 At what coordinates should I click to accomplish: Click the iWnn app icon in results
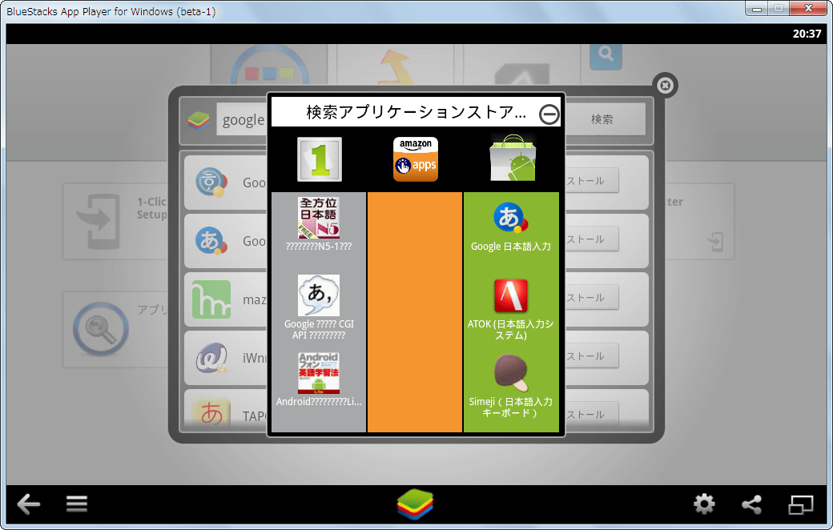click(211, 357)
